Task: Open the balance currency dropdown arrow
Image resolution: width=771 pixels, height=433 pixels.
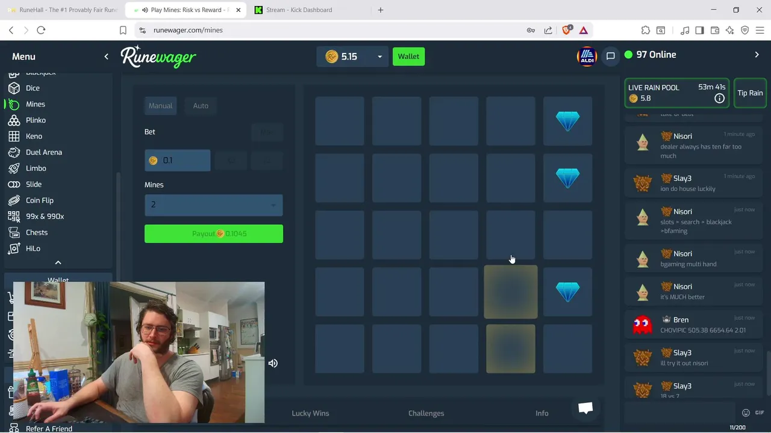Action: [379, 57]
